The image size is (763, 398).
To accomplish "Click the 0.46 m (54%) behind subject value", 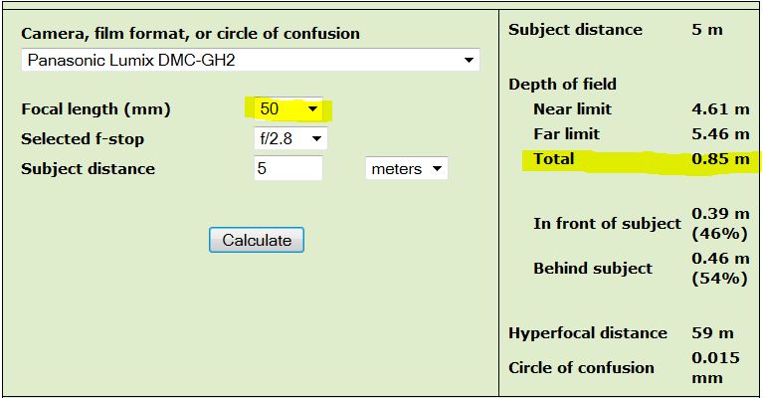I will pyautogui.click(x=719, y=268).
